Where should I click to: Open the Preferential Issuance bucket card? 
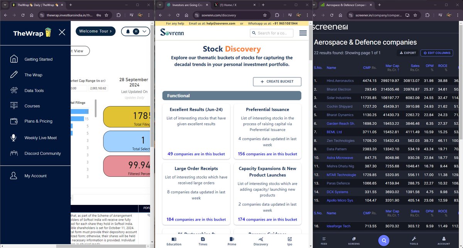(267, 131)
